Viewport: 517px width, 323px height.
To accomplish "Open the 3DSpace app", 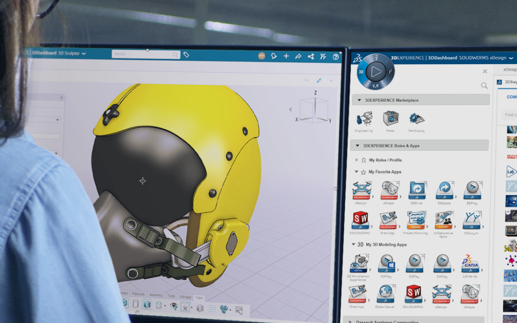I will coord(444,190).
